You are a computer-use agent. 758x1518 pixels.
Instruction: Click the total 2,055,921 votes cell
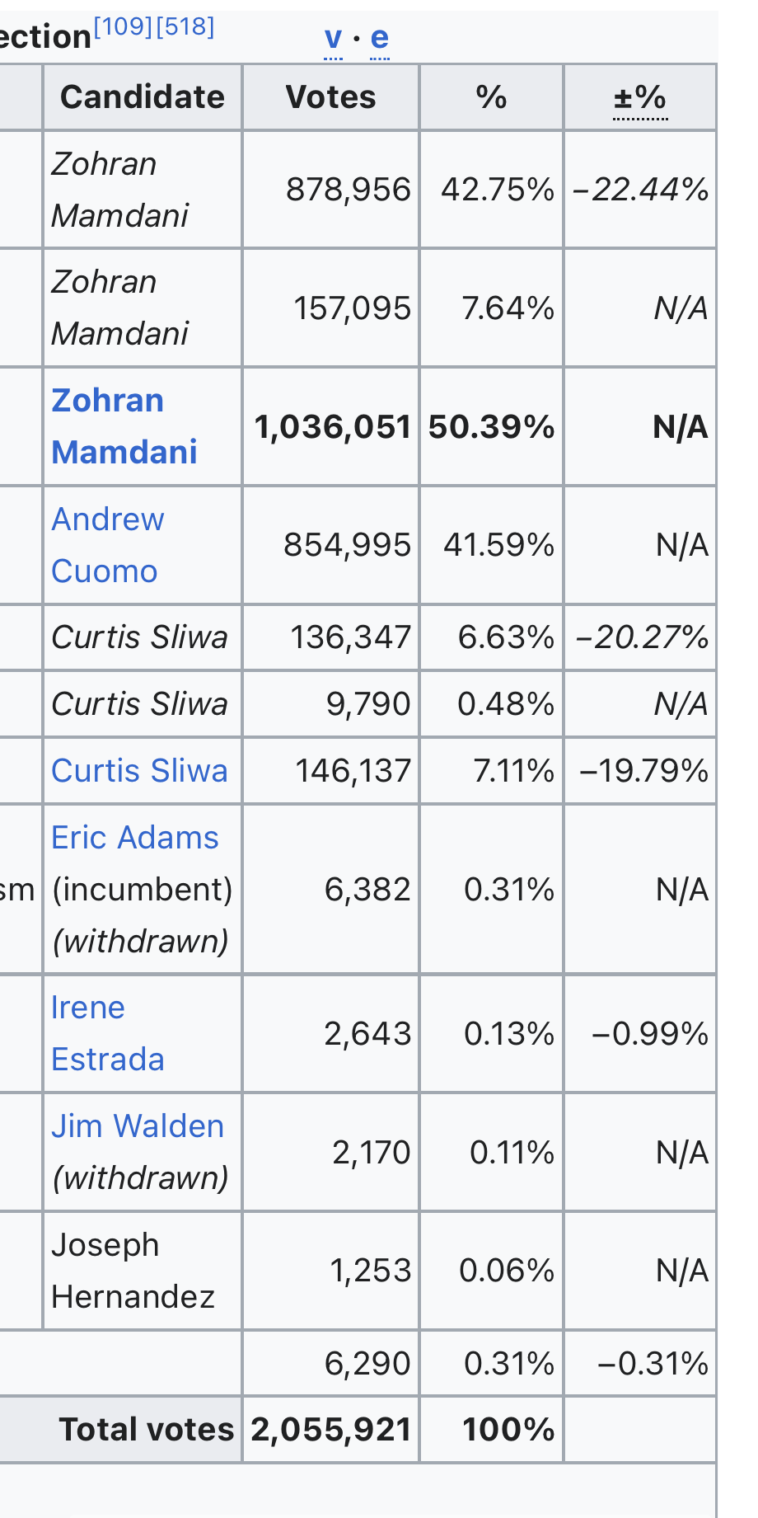point(331,1430)
